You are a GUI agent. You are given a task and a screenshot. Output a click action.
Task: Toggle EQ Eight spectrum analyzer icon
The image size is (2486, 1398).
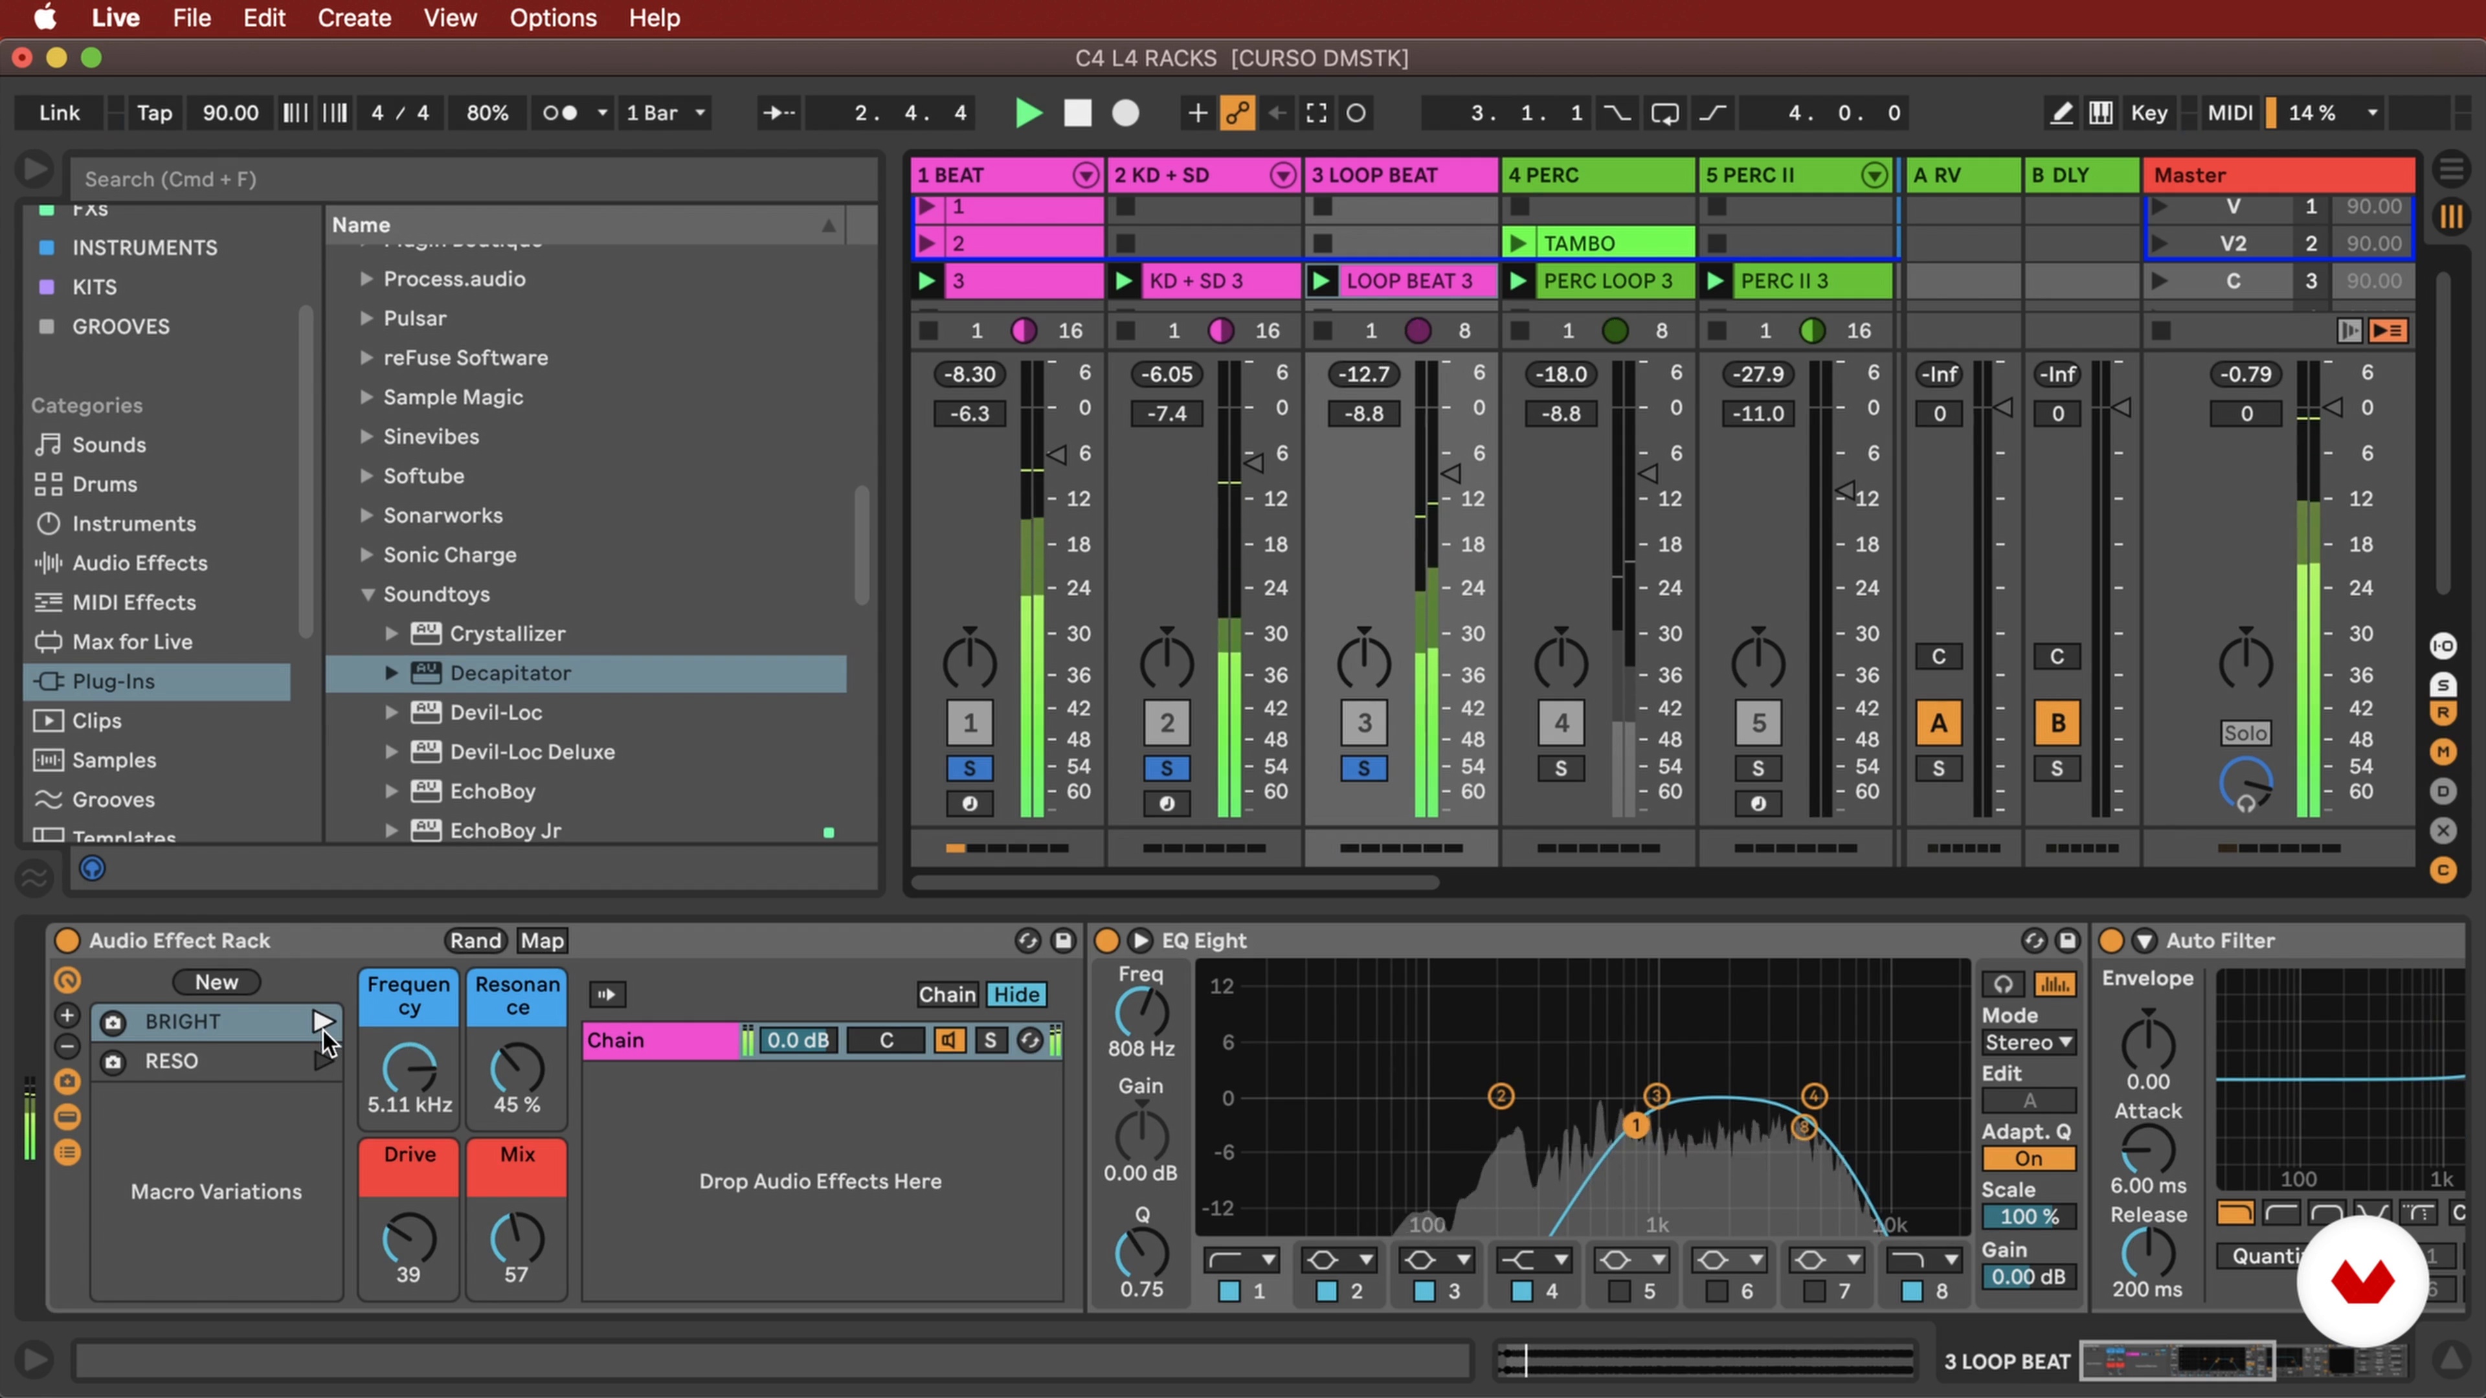point(2055,984)
